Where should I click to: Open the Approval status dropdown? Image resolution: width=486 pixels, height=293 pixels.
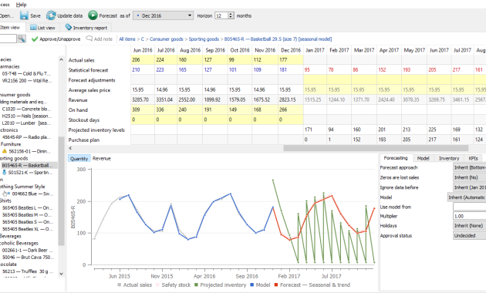469,235
